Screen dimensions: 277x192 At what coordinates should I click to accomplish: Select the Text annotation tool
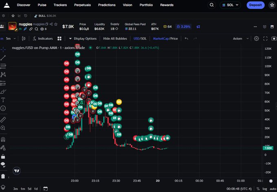click(x=3, y=100)
